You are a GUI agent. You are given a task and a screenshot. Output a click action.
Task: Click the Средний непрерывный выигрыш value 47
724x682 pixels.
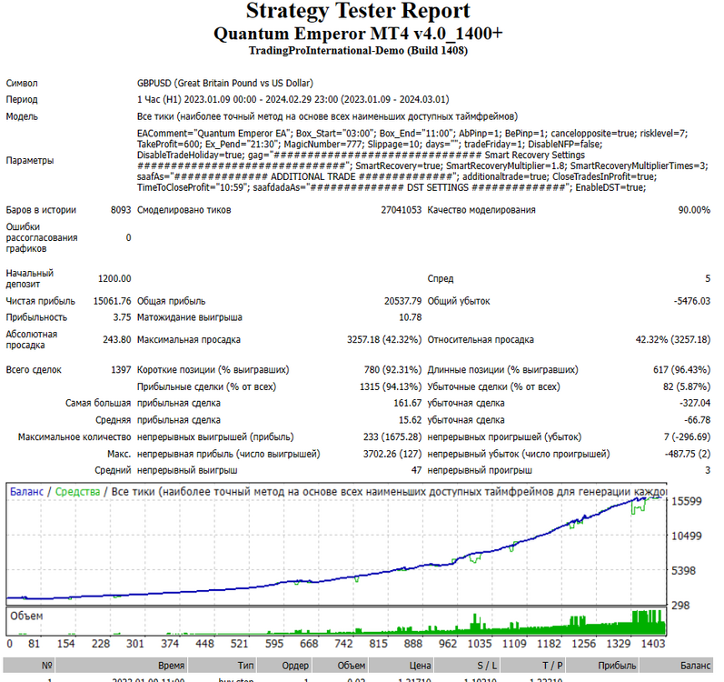416,470
